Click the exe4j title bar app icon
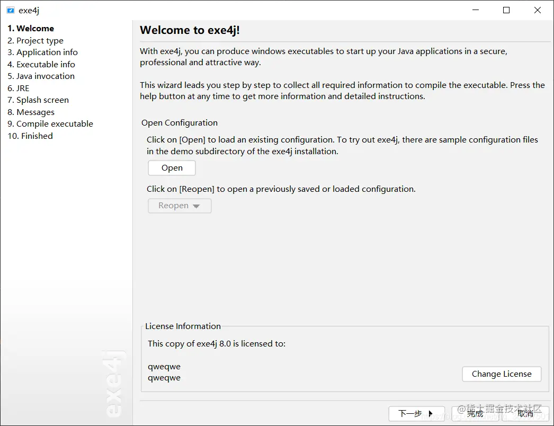Image resolution: width=554 pixels, height=426 pixels. pyautogui.click(x=11, y=10)
